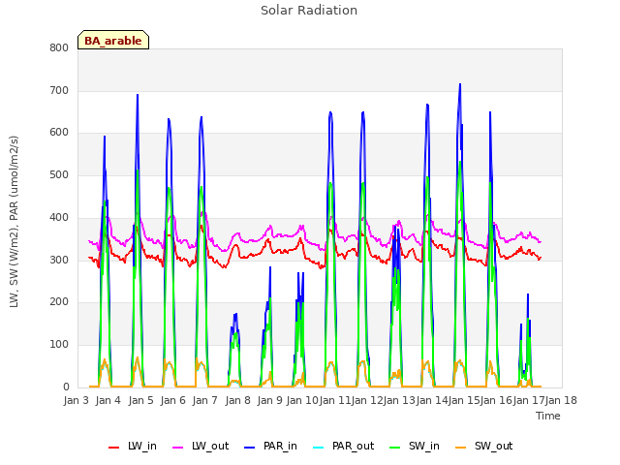This screenshot has height=465, width=620.
Task: Click the Jan 5 x-axis tick label
Action: [x=140, y=400]
